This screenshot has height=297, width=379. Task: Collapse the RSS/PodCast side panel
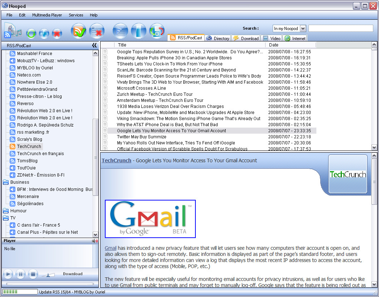click(94, 45)
